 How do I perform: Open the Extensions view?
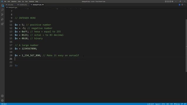[x=2, y=24]
